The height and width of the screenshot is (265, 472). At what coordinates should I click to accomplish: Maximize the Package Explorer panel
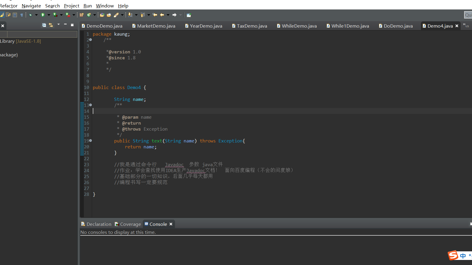(72, 25)
